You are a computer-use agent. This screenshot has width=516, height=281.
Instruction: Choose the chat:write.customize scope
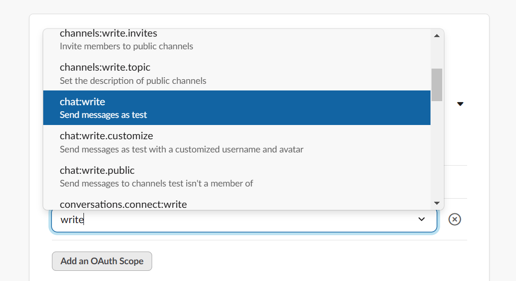(106, 136)
